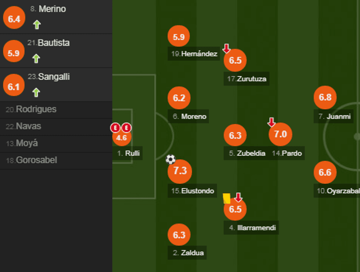The width and height of the screenshot is (360, 272).
Task: Click the Oyarzabal name label
Action: pyautogui.click(x=338, y=191)
